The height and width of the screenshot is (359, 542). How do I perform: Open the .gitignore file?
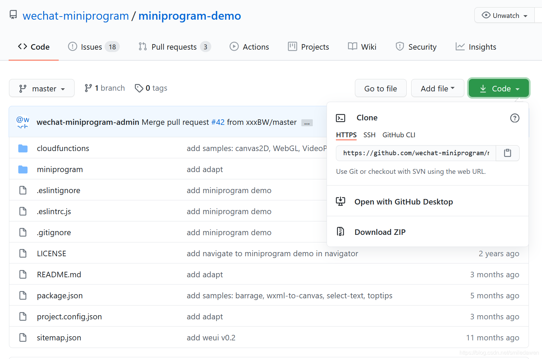point(54,232)
